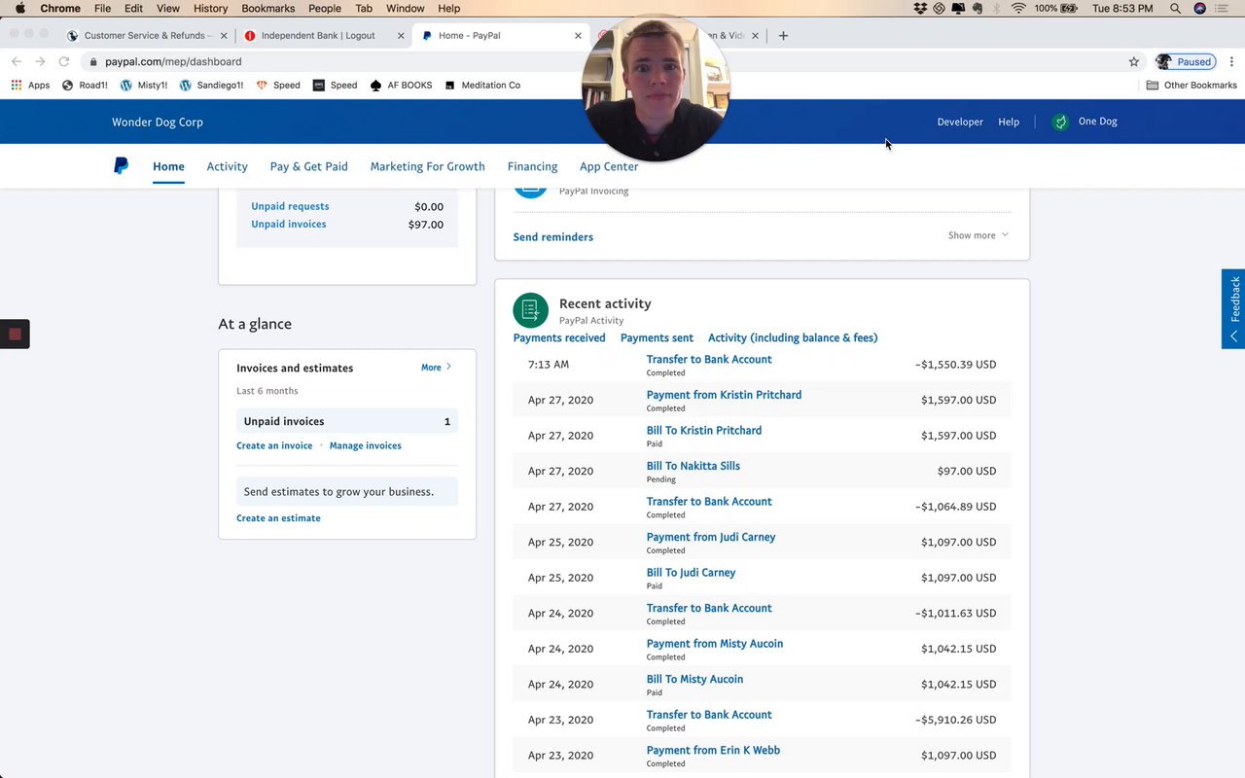The height and width of the screenshot is (778, 1245).
Task: Click the lock icon in the address bar
Action: coord(93,61)
